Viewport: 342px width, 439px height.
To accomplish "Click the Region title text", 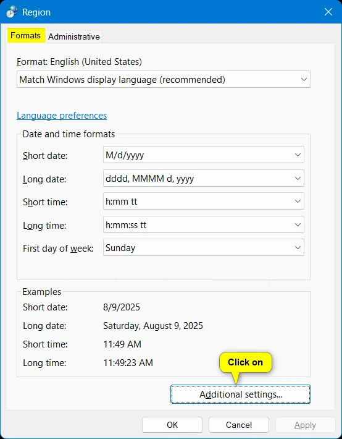I will click(36, 12).
